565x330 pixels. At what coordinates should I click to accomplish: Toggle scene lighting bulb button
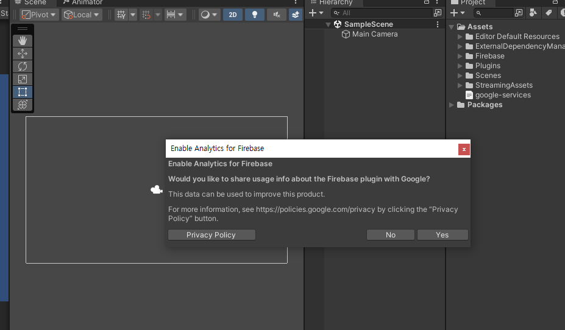[255, 15]
